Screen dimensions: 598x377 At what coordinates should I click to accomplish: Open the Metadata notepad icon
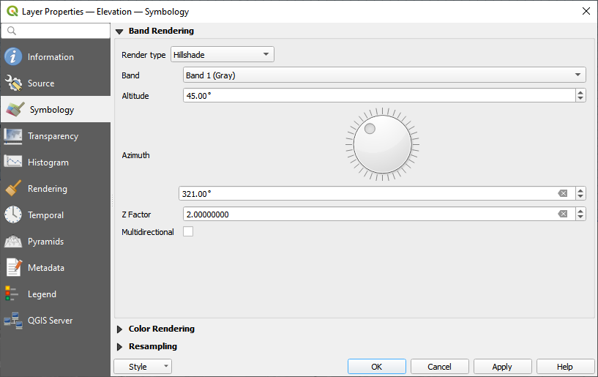(x=13, y=268)
